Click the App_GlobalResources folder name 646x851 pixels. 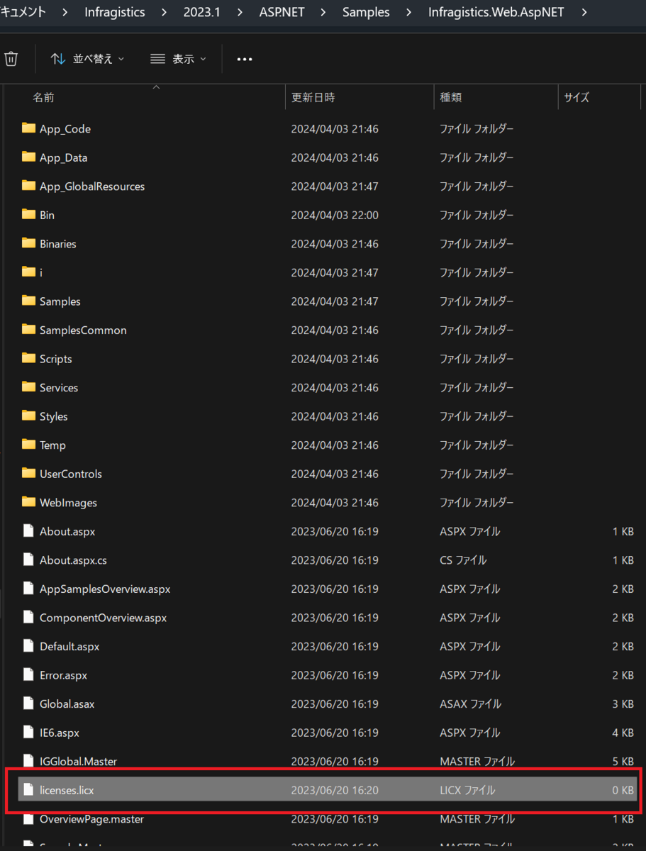(x=92, y=186)
